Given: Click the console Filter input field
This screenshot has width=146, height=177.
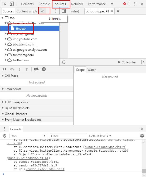Looking at the screenshot, I should pyautogui.click(x=69, y=136).
